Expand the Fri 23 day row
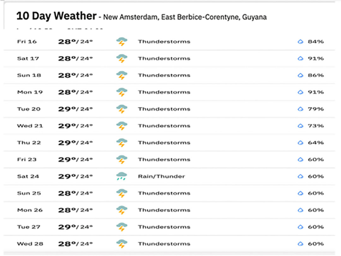The height and width of the screenshot is (256, 341). click(x=169, y=160)
